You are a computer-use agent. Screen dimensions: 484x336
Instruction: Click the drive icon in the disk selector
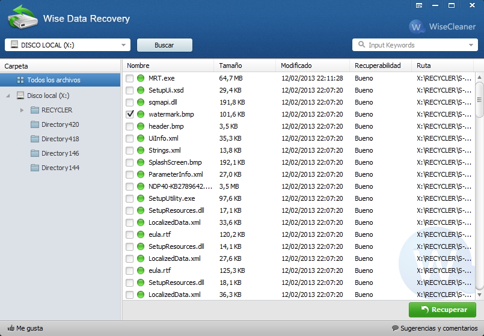point(14,44)
